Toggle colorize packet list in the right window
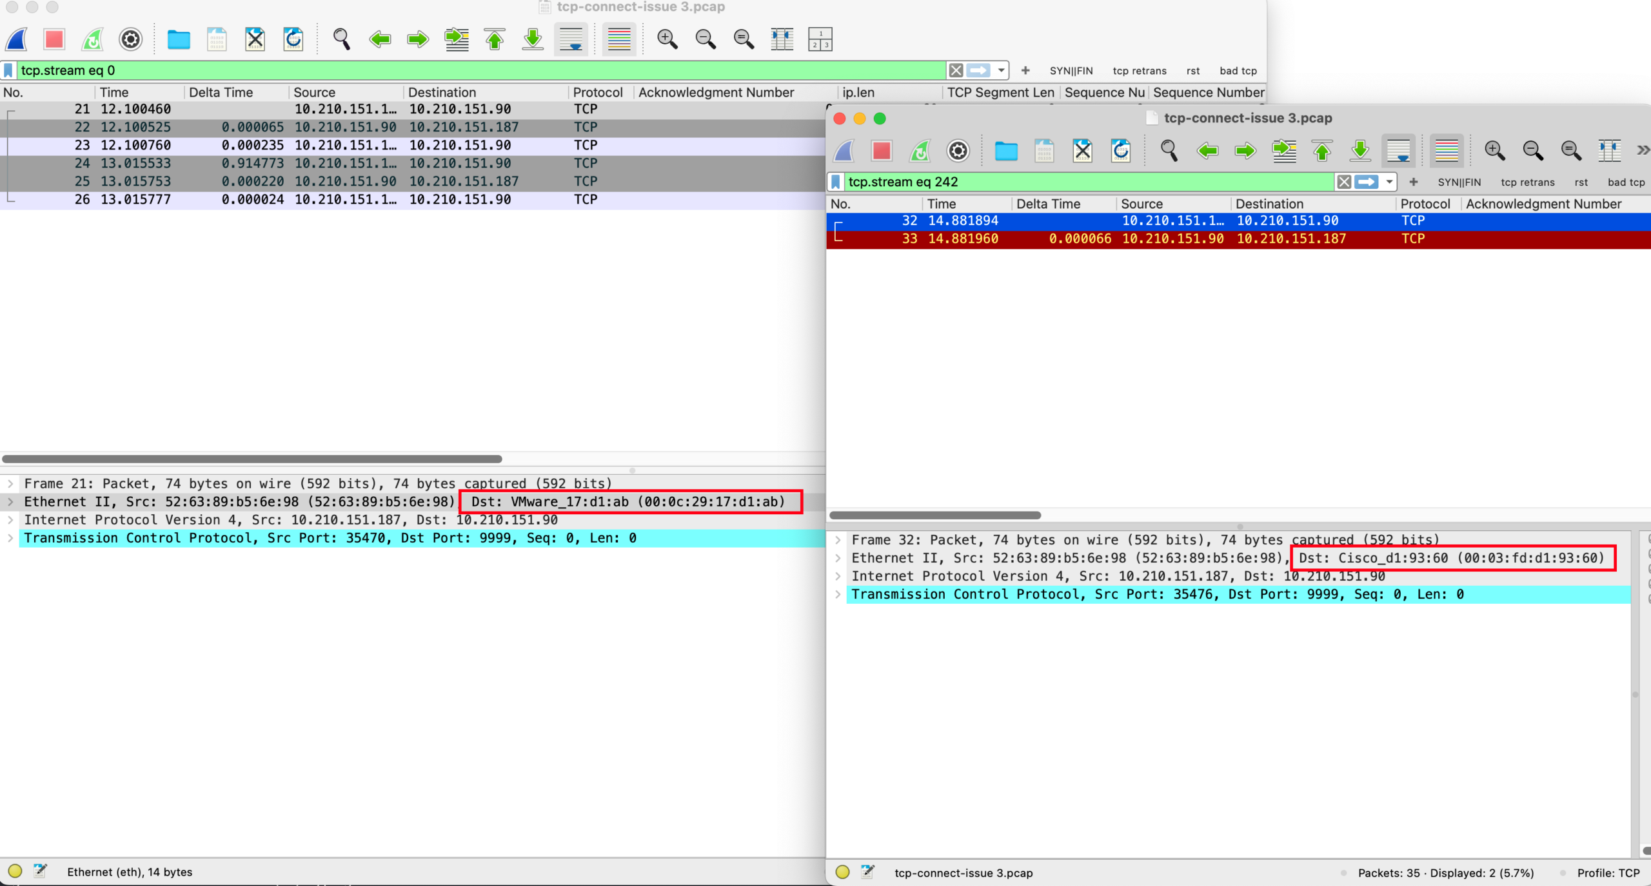The width and height of the screenshot is (1651, 886). point(1446,151)
